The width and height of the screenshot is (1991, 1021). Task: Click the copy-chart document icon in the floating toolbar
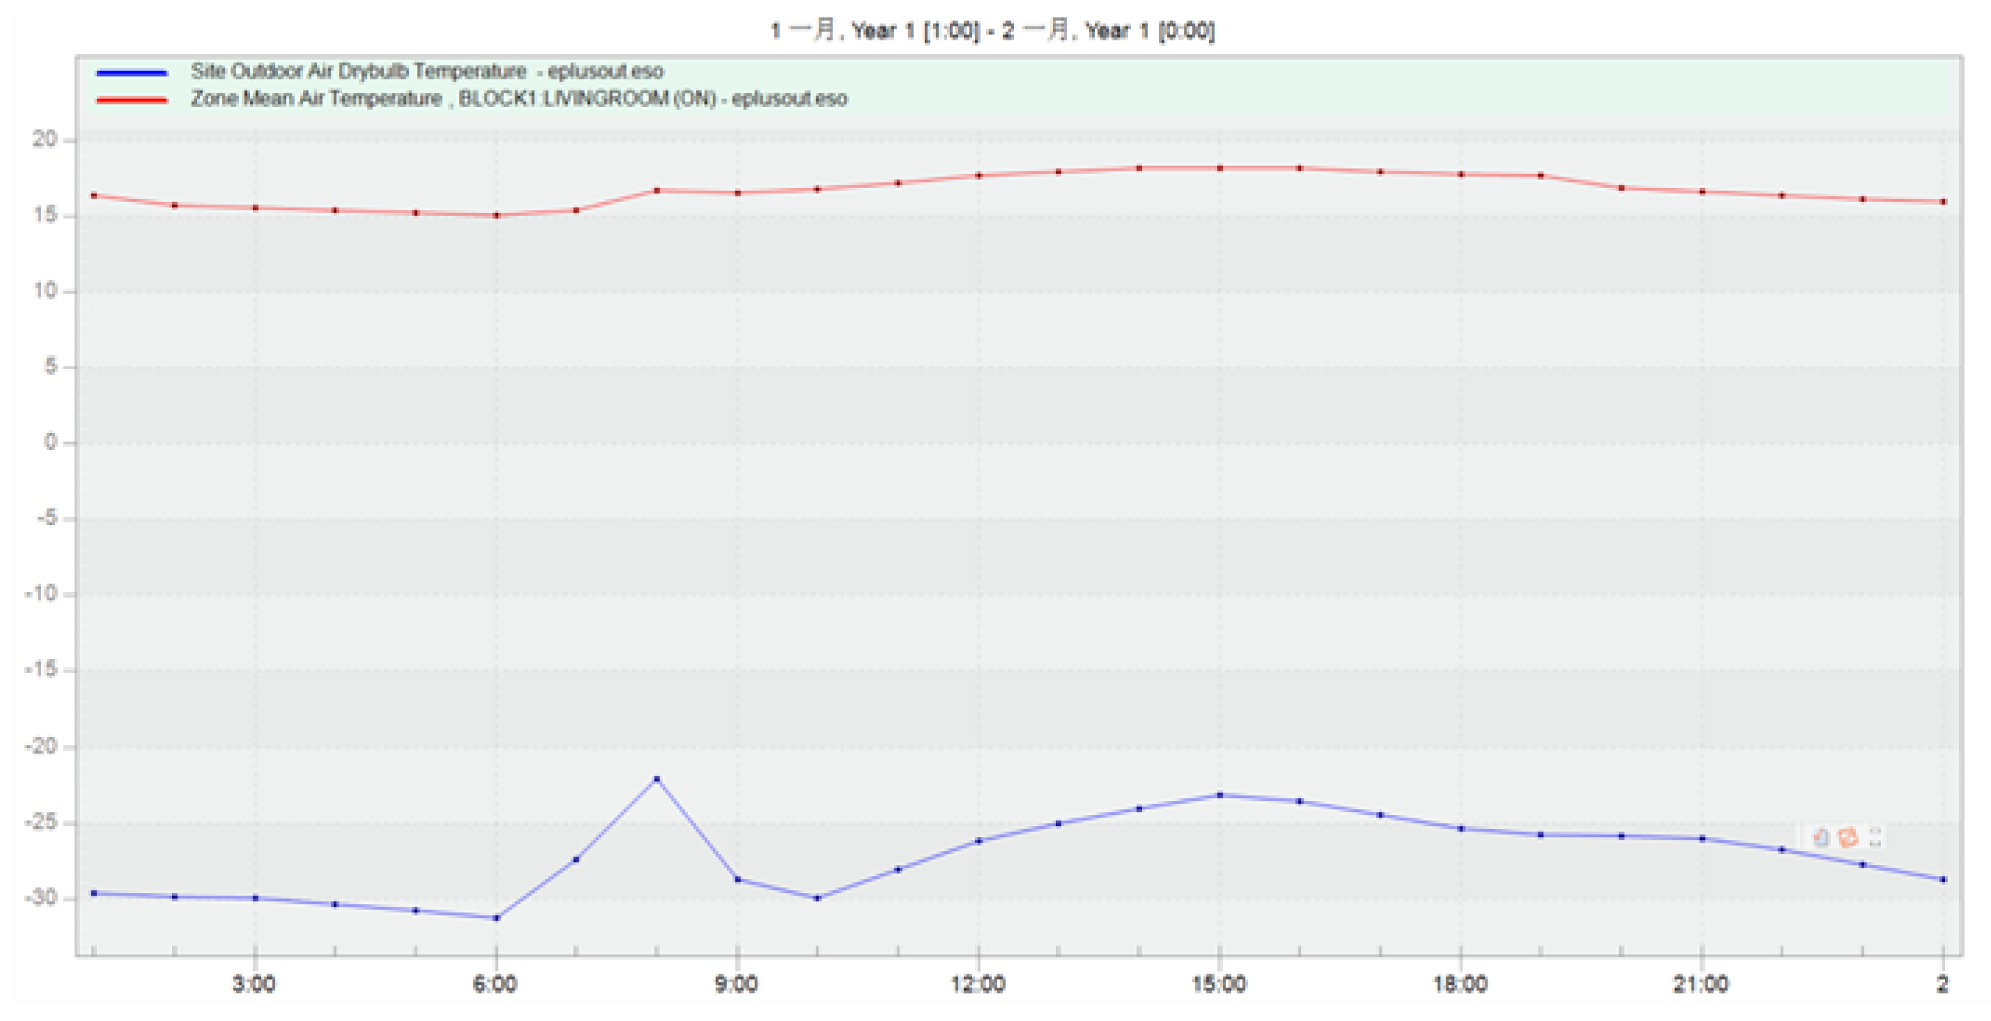(1821, 837)
